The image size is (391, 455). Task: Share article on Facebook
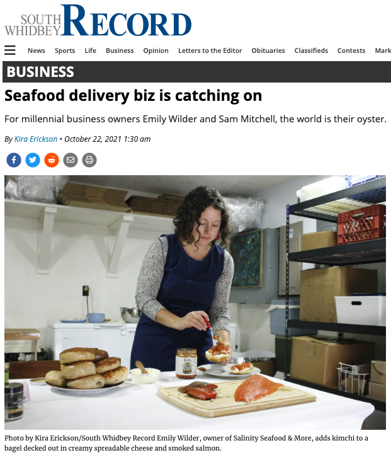point(14,160)
